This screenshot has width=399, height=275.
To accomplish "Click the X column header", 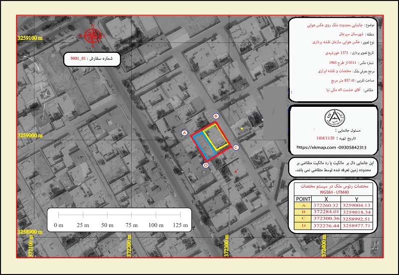I will click(x=326, y=199).
